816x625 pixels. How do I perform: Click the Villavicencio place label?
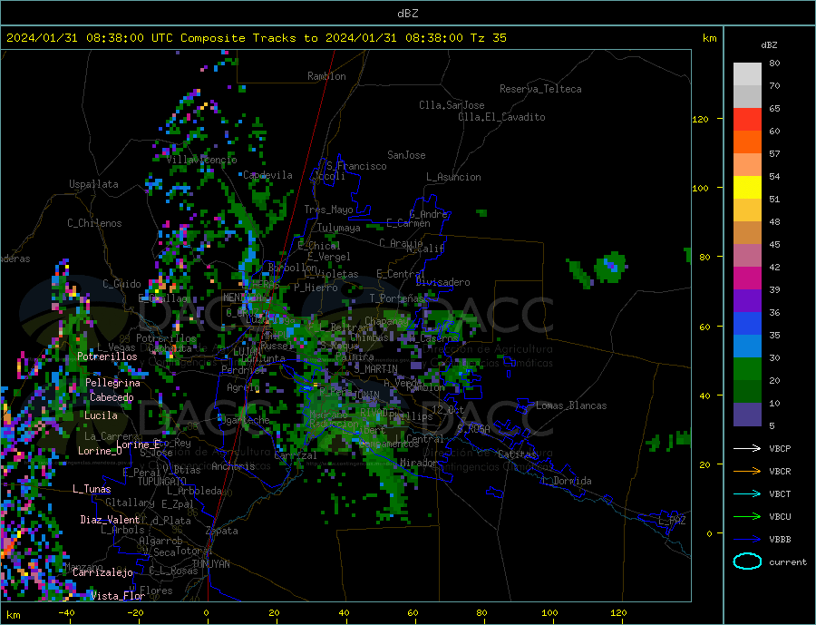[x=201, y=160]
